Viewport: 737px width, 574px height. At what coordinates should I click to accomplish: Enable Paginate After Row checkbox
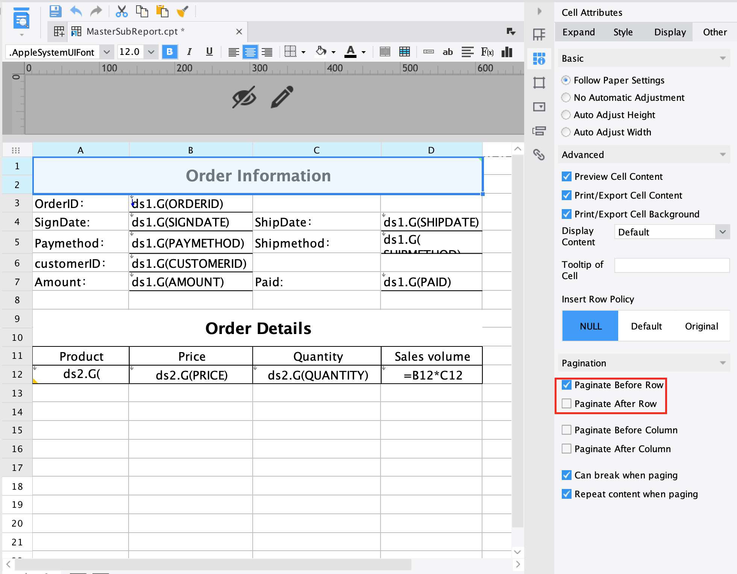[x=566, y=404]
